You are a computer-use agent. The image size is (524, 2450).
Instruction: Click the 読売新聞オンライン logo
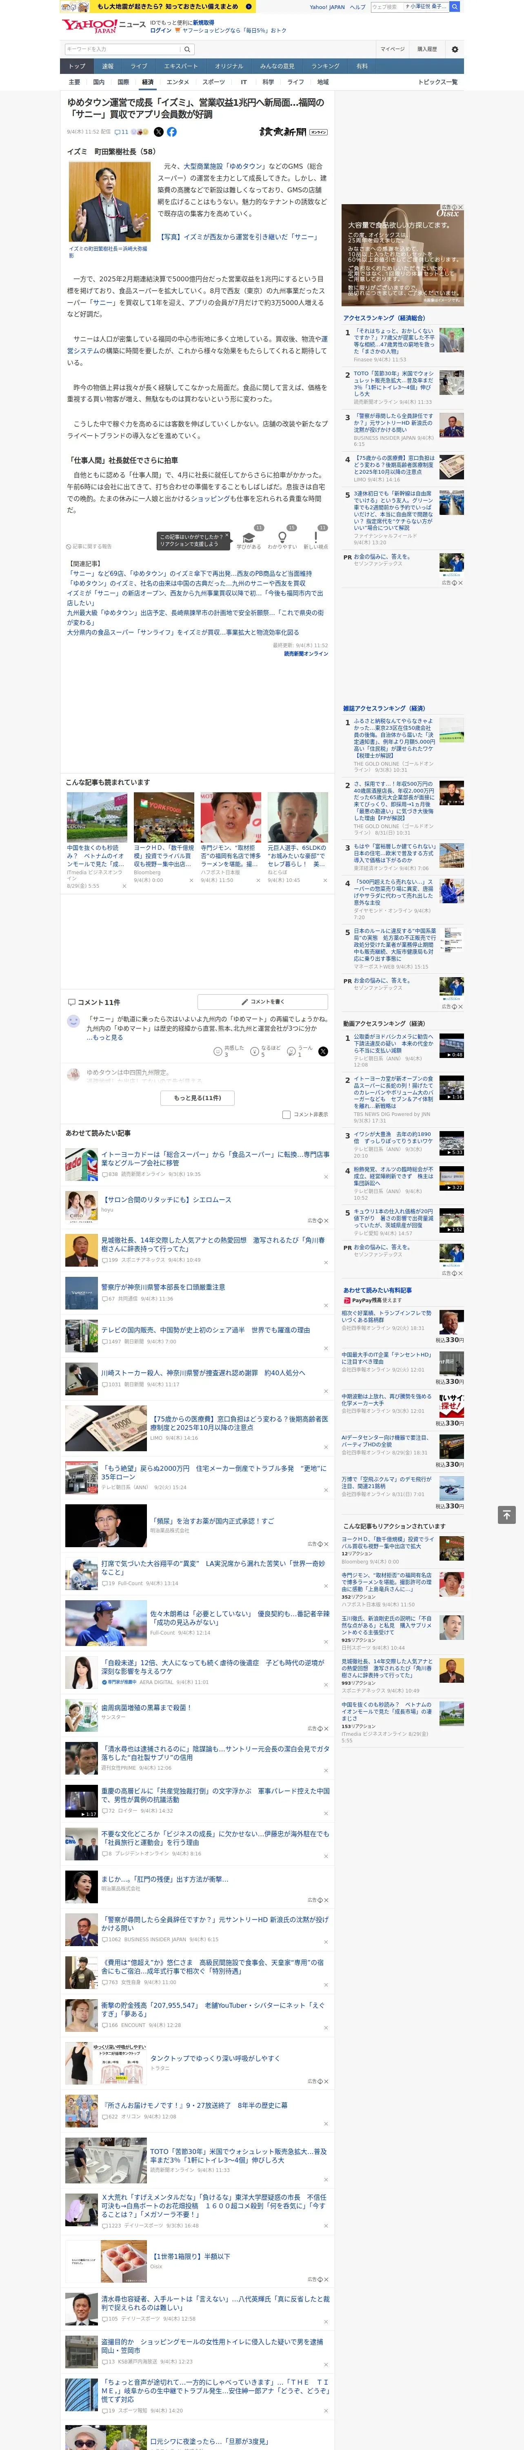tap(293, 132)
